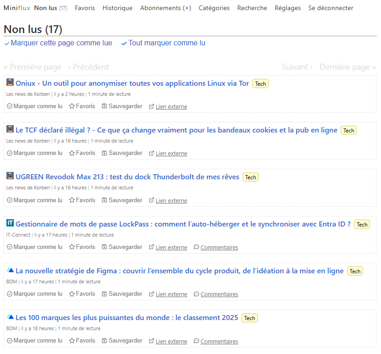Open the Réglages settings page
Image resolution: width=381 pixels, height=354 pixels.
point(288,8)
